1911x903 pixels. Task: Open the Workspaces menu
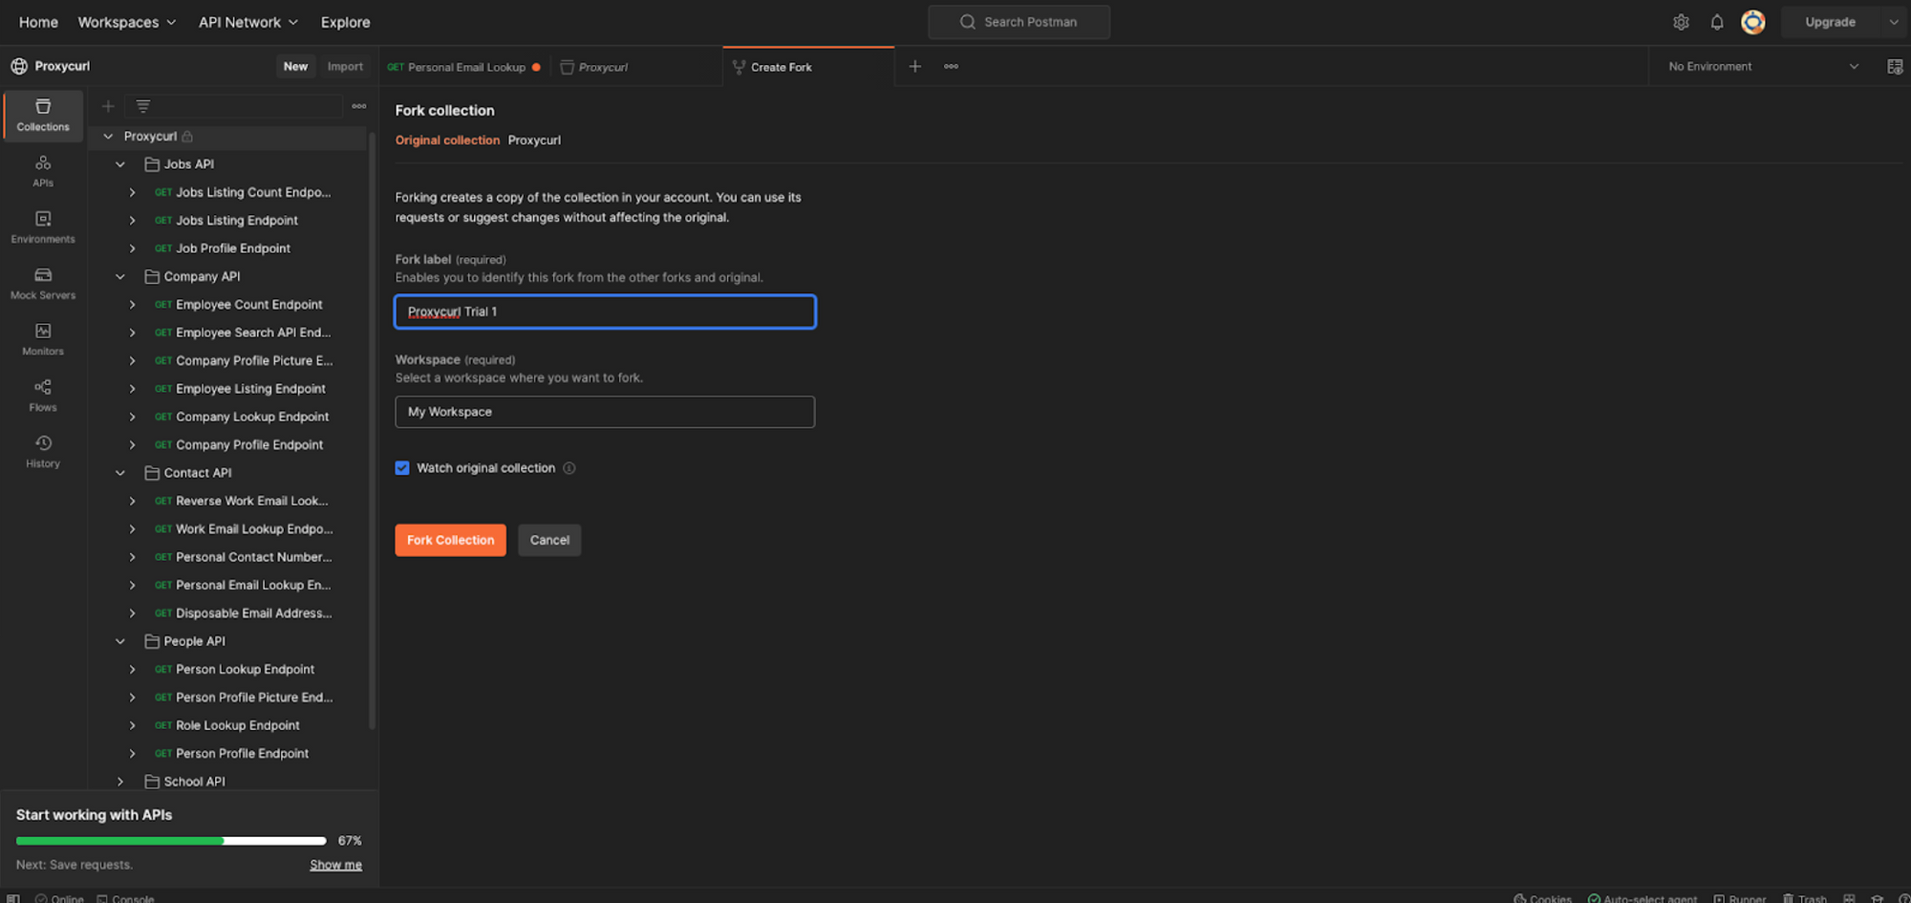click(127, 22)
